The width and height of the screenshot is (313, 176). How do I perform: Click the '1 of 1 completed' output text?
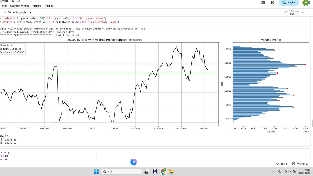coord(67,35)
